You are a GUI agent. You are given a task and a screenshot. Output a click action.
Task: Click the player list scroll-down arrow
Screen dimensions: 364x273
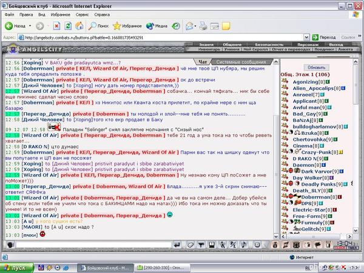click(x=356, y=231)
